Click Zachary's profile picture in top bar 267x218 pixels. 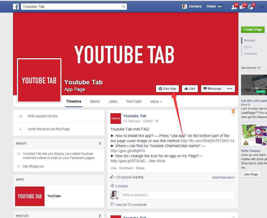184,6
